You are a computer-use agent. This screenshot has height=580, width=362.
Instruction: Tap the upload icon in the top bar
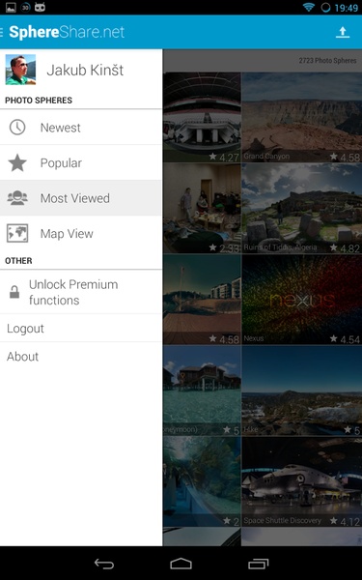(343, 32)
